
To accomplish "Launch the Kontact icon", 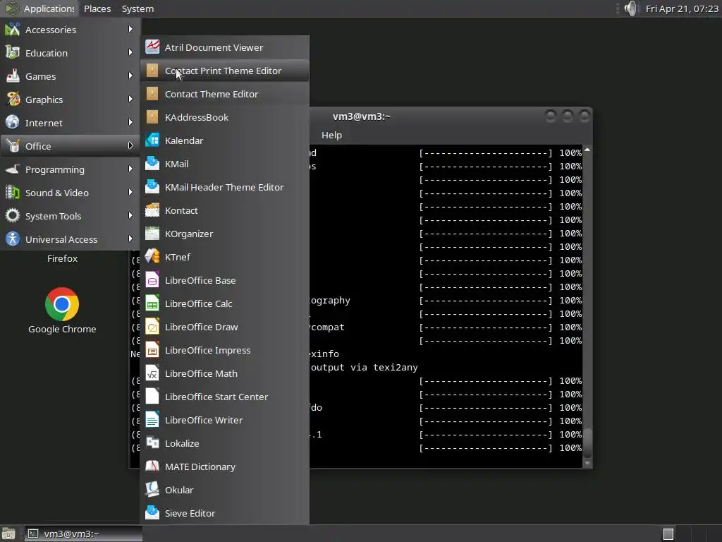I will coord(152,210).
